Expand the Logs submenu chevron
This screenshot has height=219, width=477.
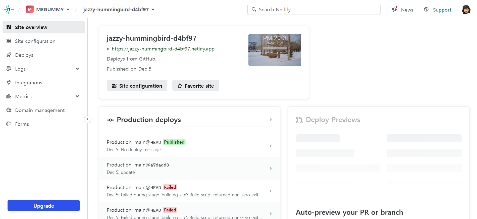(77, 69)
